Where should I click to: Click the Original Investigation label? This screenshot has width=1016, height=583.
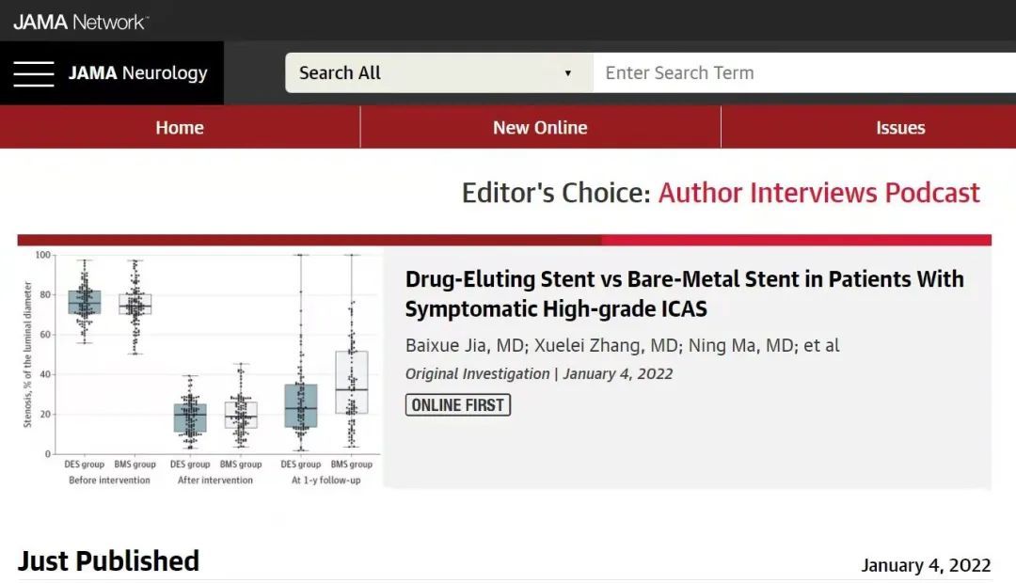(x=477, y=373)
